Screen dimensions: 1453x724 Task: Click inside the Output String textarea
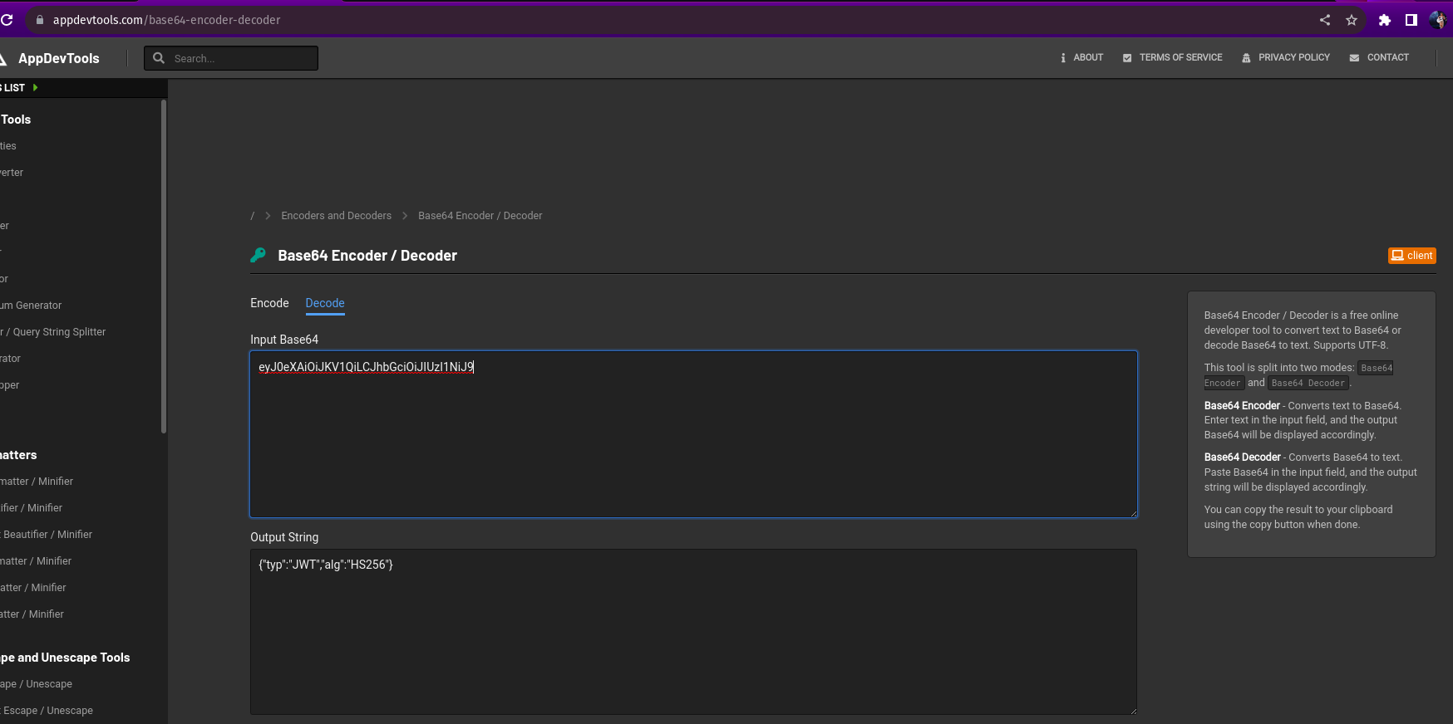click(x=692, y=631)
